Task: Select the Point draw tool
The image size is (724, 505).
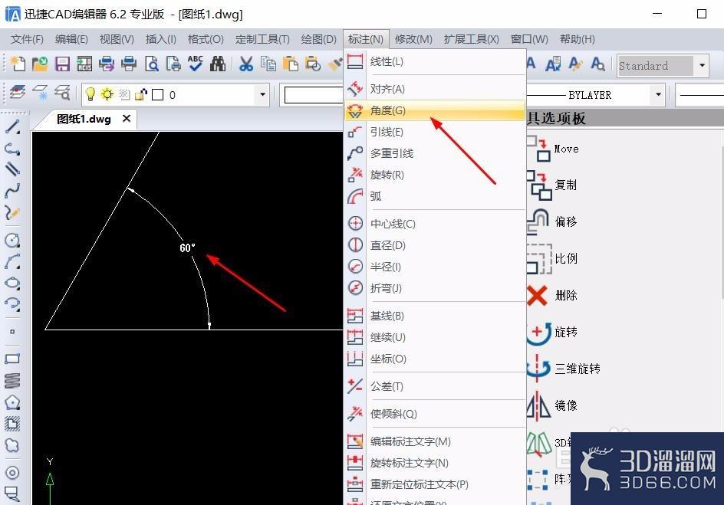Action: (x=12, y=331)
